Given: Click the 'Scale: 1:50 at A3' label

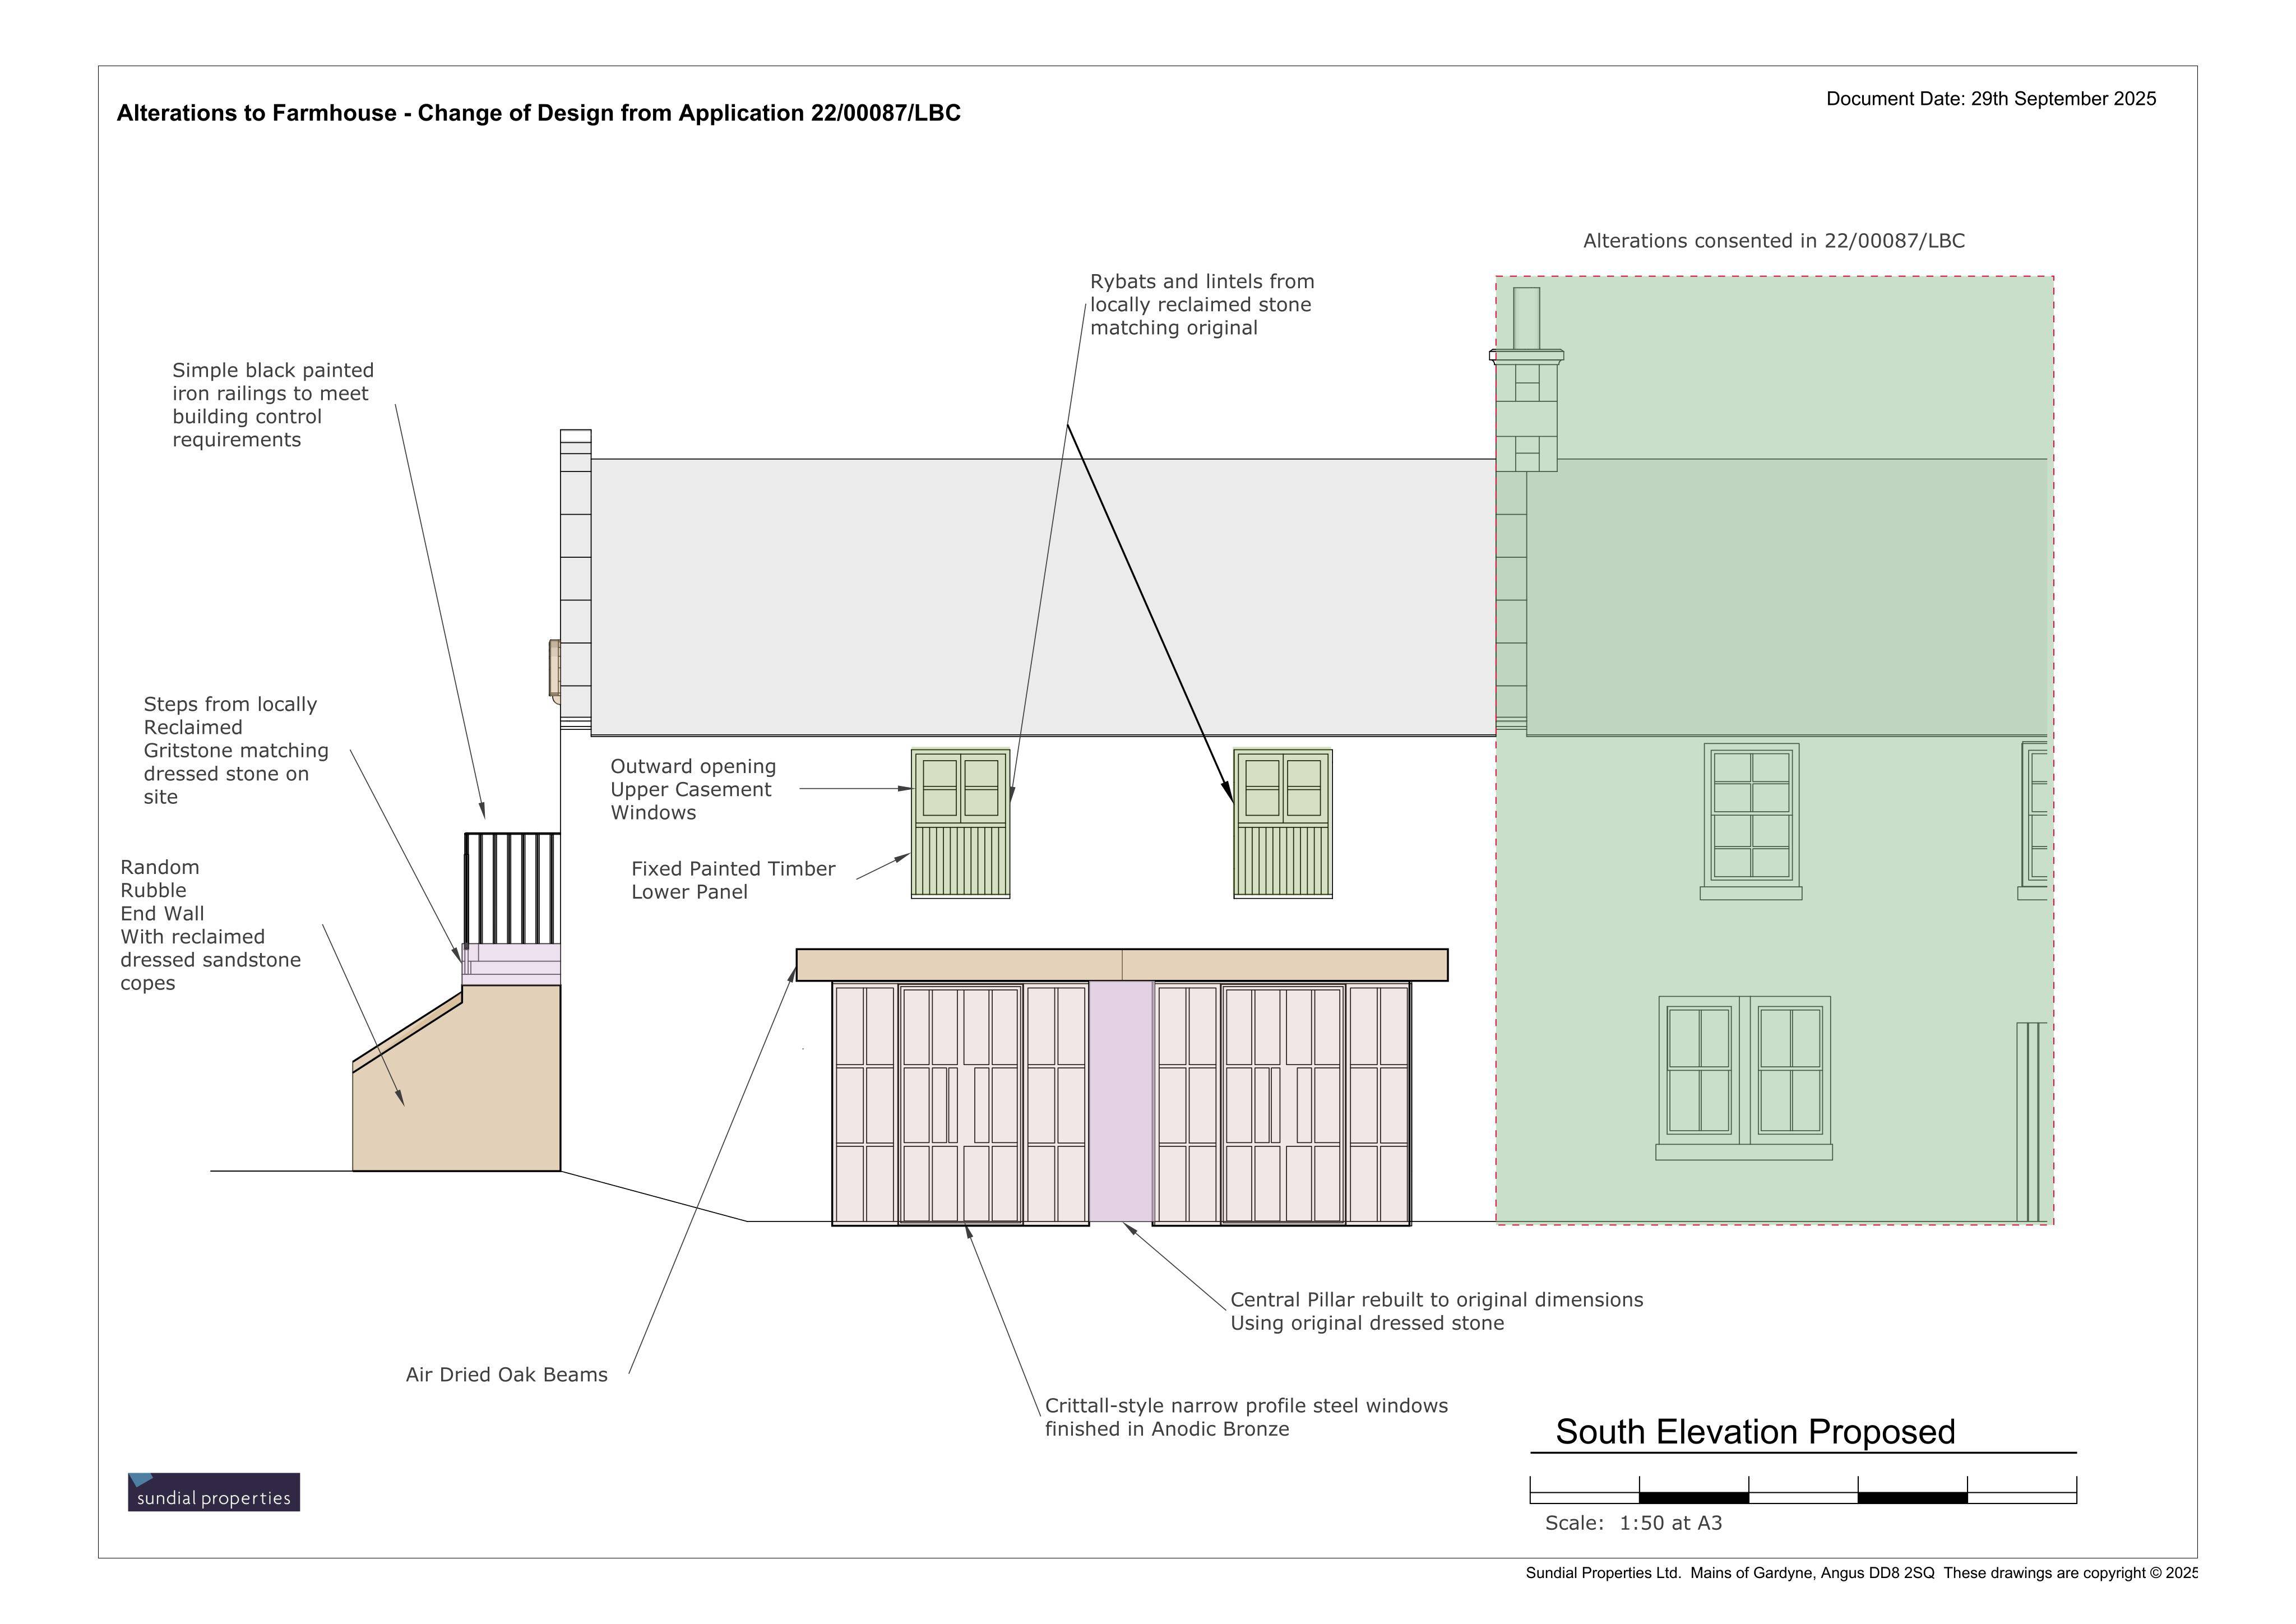Looking at the screenshot, I should pos(1633,1523).
